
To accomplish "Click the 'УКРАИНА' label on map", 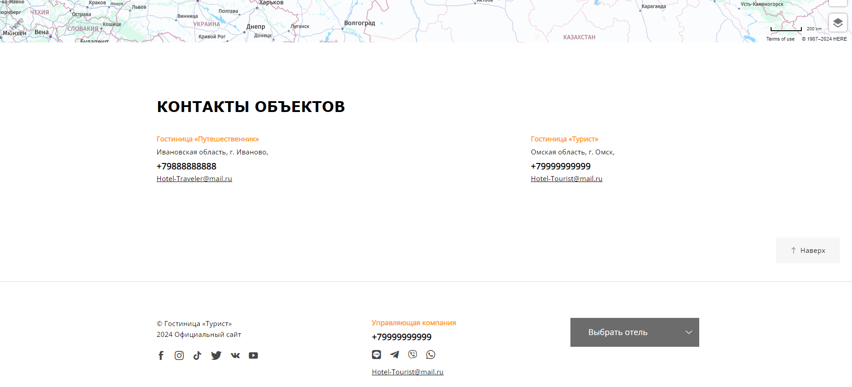I will click(x=207, y=24).
